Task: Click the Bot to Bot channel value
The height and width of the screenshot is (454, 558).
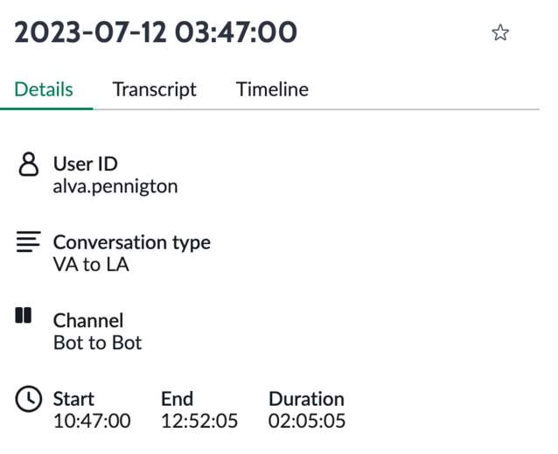Action: (x=97, y=343)
